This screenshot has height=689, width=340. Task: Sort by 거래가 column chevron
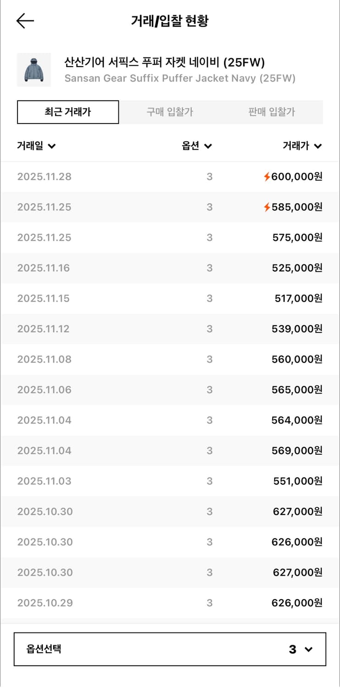point(318,147)
